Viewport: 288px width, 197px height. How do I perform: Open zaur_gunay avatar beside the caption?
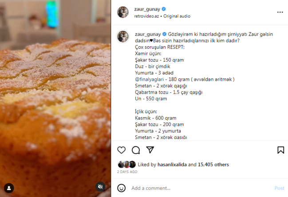123,37
